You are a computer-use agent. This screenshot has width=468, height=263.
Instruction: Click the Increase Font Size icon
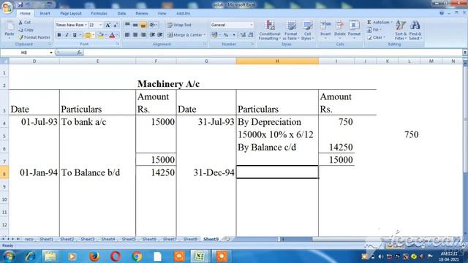(107, 25)
